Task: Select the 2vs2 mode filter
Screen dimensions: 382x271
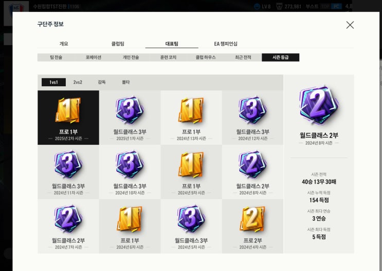Action: click(x=78, y=82)
